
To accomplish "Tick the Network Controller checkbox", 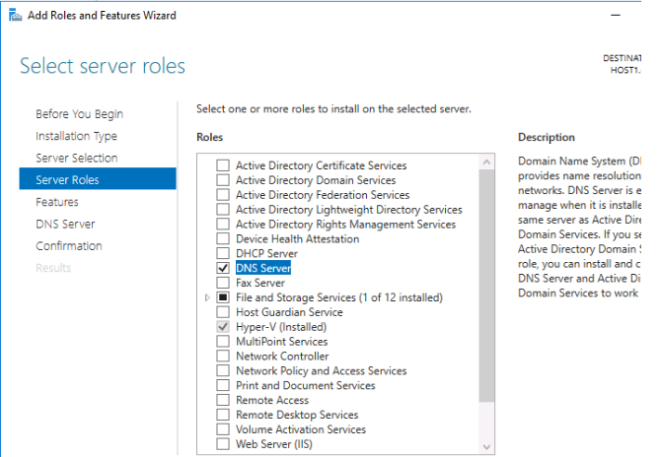I will coord(223,356).
